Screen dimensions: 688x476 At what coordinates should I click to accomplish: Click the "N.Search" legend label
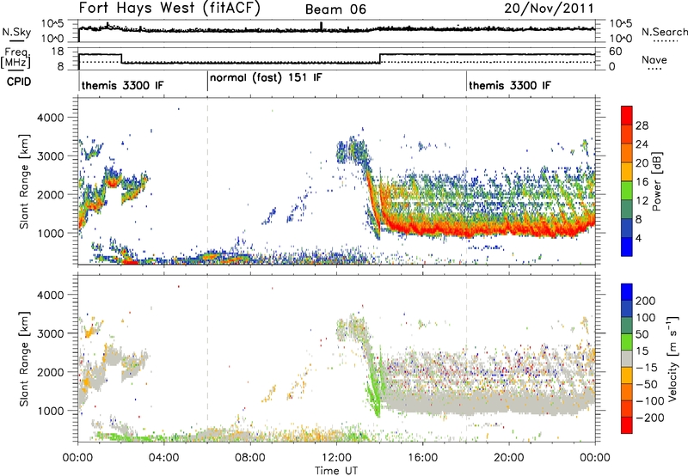664,32
